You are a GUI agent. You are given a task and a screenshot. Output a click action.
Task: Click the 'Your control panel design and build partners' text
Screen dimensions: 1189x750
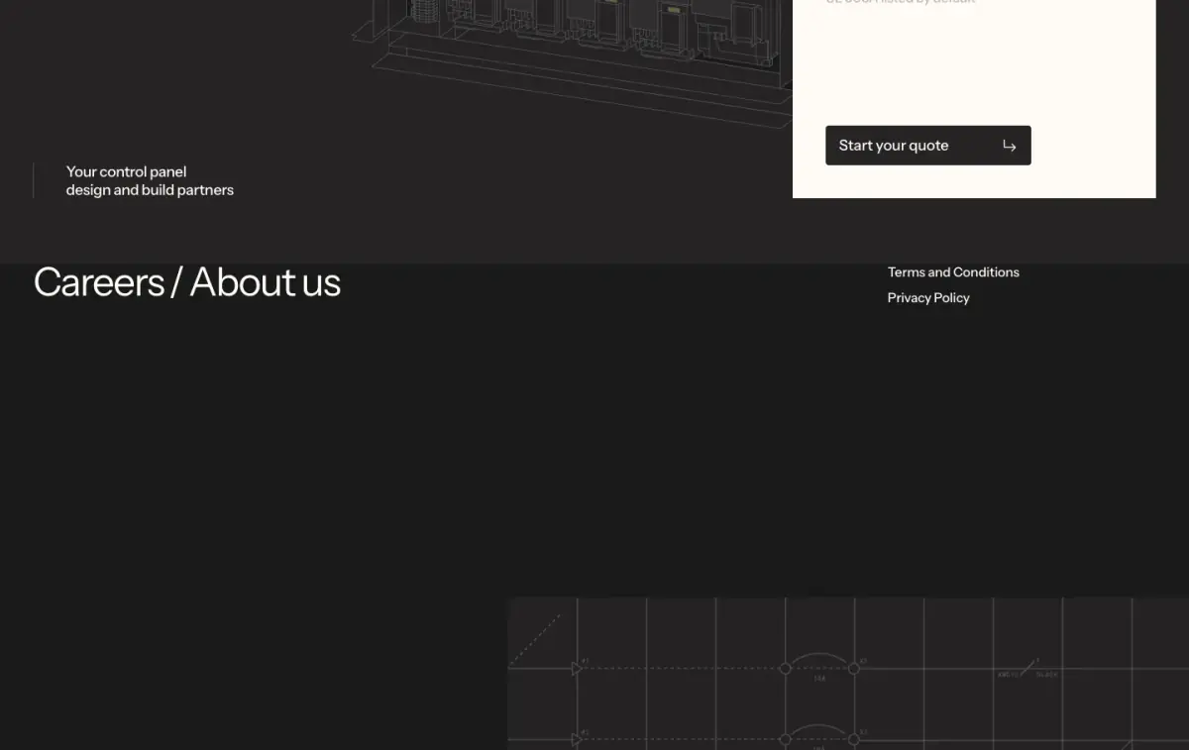pyautogui.click(x=150, y=180)
